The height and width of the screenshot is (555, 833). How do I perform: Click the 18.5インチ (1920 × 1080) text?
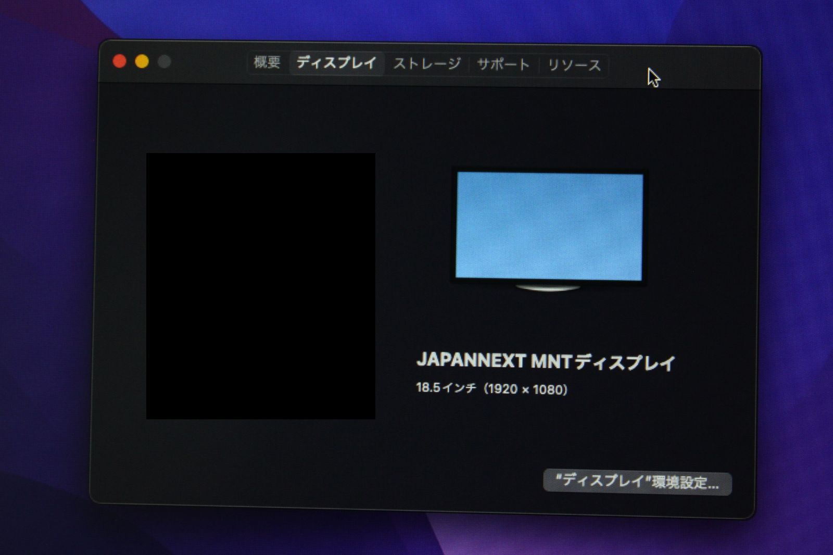[492, 388]
